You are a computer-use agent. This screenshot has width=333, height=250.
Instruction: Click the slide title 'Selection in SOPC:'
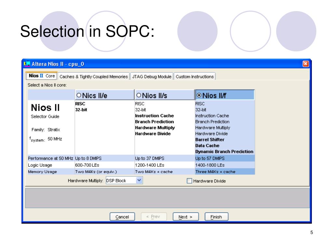[87, 31]
